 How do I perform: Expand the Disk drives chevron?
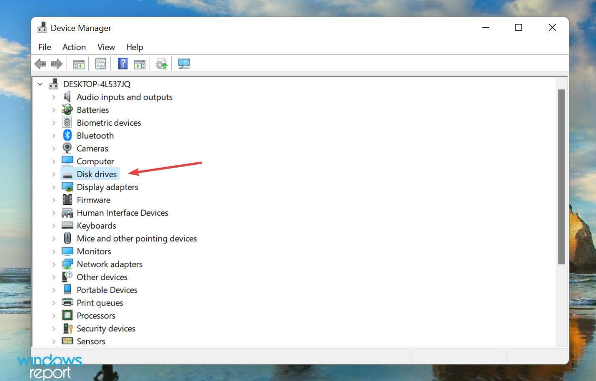click(53, 174)
